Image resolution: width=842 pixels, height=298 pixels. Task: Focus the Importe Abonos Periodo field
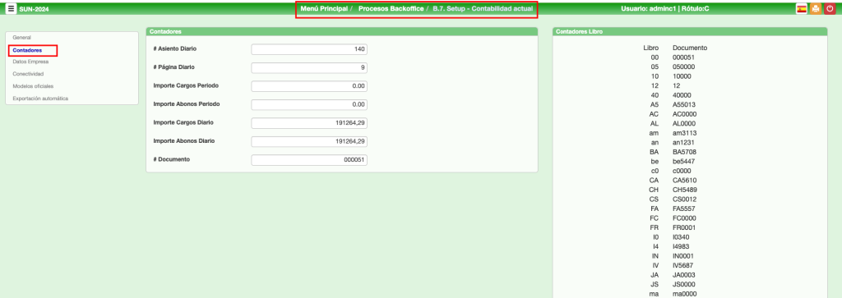(309, 104)
